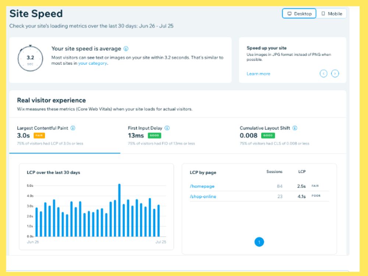Open First Input Delay info icon
Viewport: 368px width, 276px height.
[x=167, y=128]
